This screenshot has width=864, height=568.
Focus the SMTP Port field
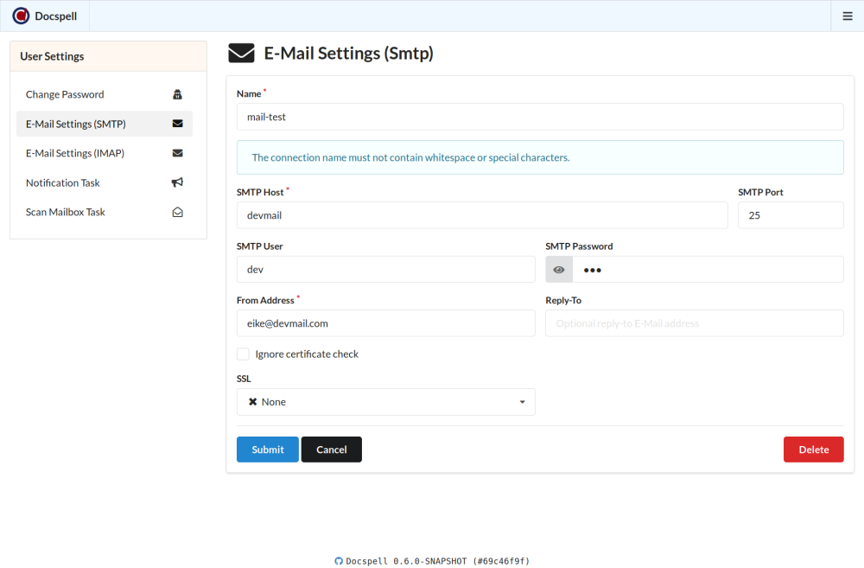tap(790, 215)
